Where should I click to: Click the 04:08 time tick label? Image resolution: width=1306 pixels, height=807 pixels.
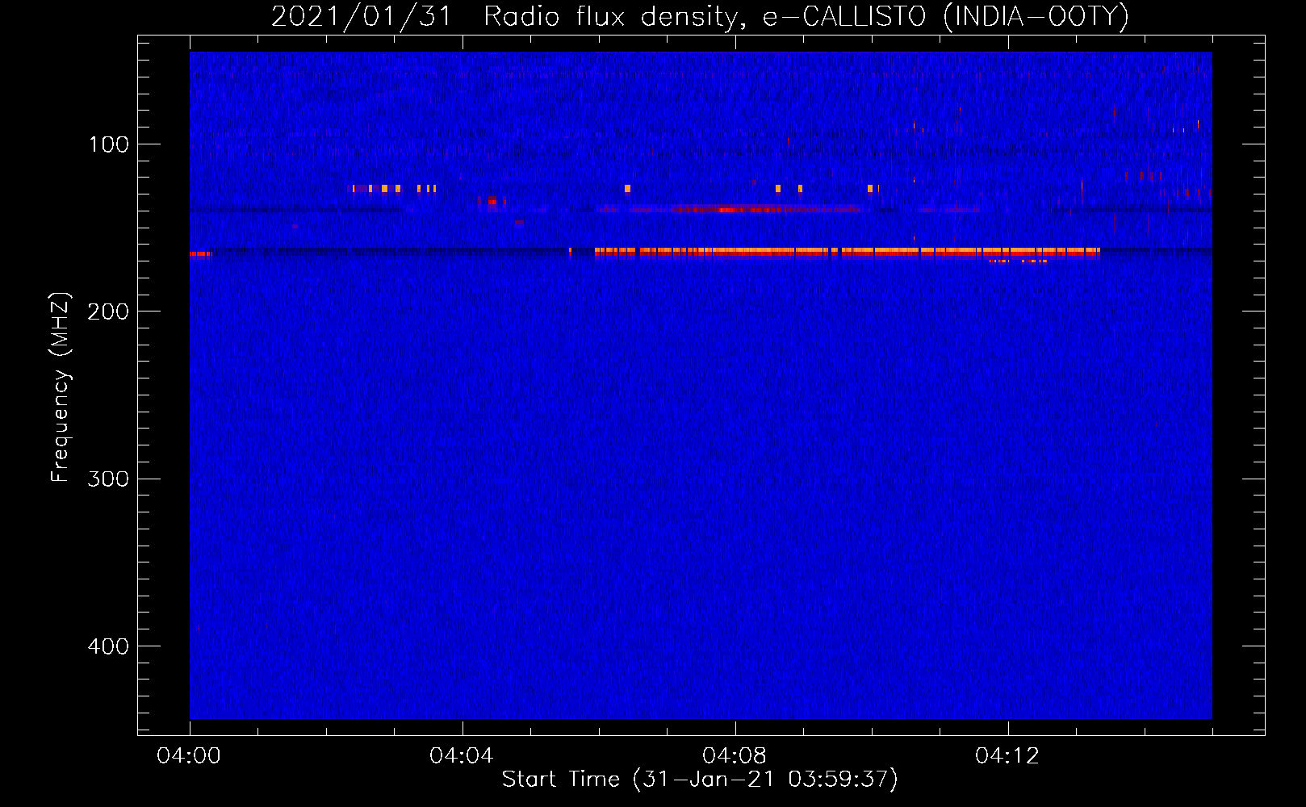(x=735, y=755)
